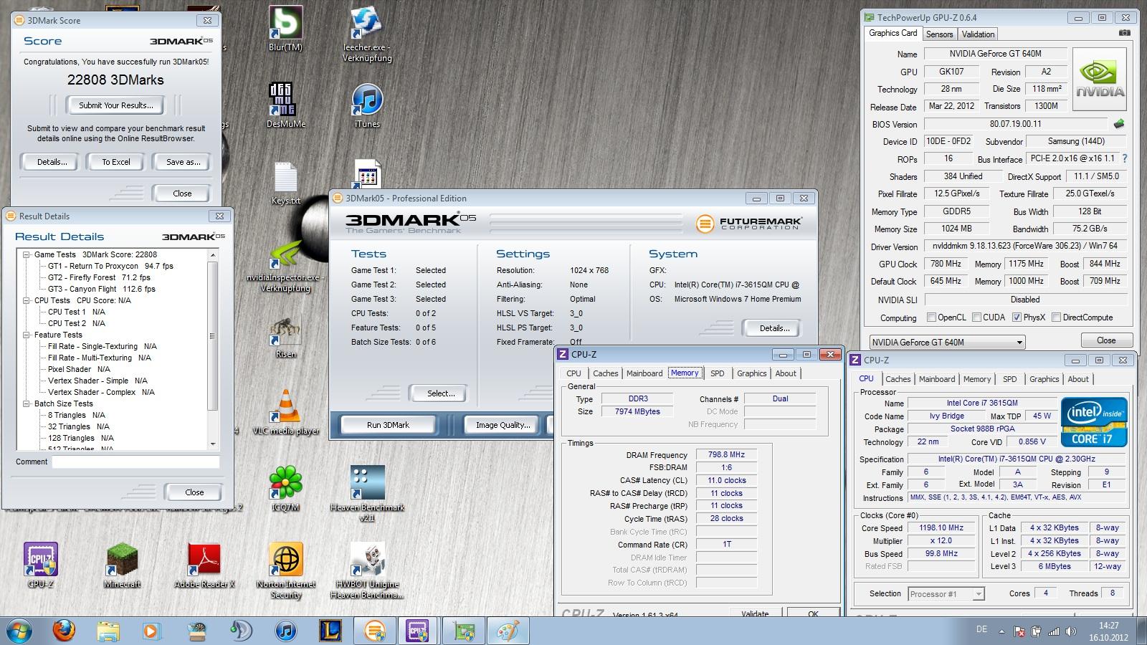This screenshot has width=1147, height=645.
Task: Click the To Excel button
Action: click(x=115, y=162)
